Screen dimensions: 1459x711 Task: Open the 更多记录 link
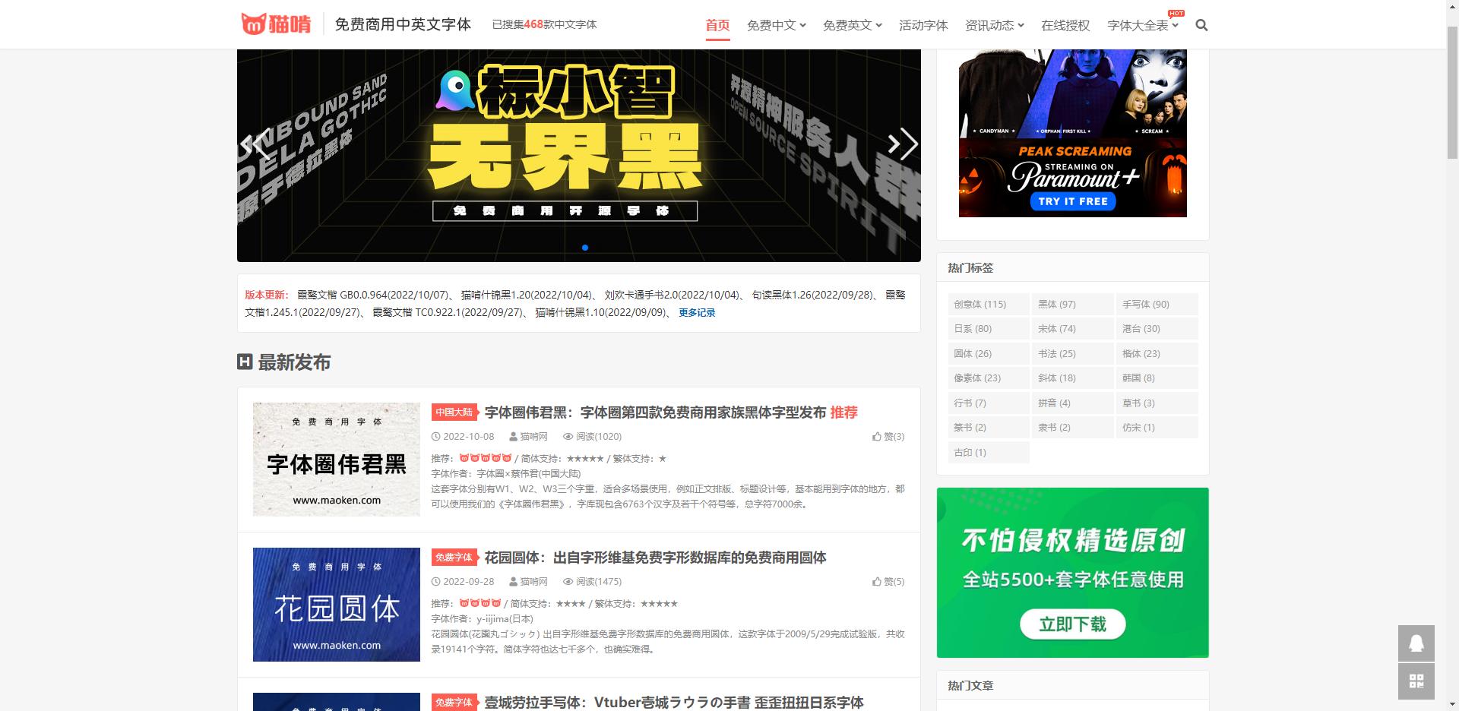[x=697, y=311]
